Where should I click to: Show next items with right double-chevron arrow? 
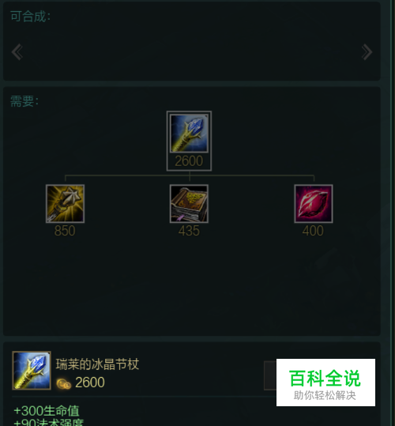(367, 52)
